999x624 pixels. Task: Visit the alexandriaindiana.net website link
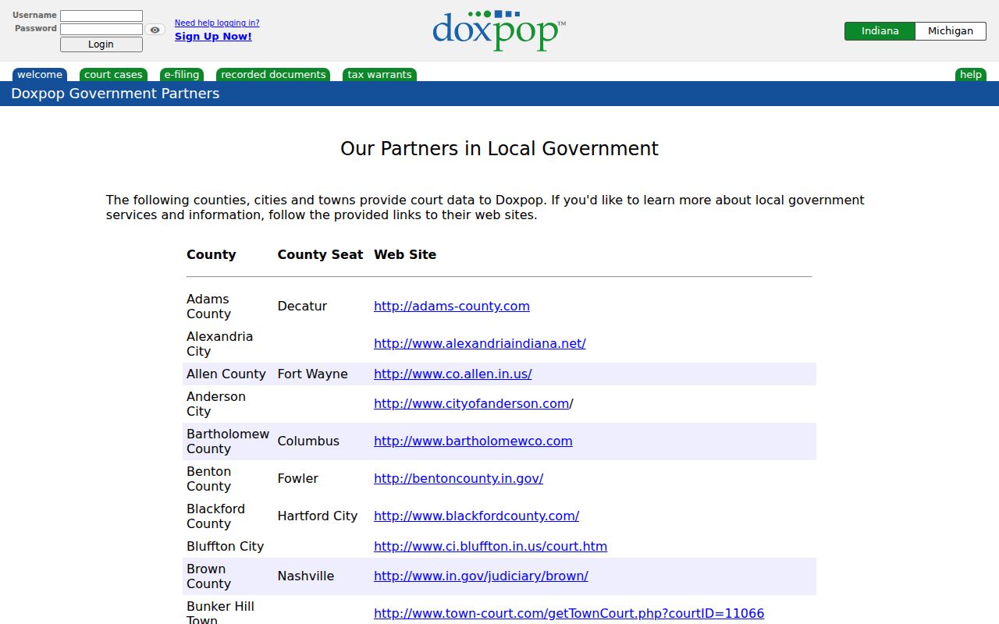(x=480, y=344)
